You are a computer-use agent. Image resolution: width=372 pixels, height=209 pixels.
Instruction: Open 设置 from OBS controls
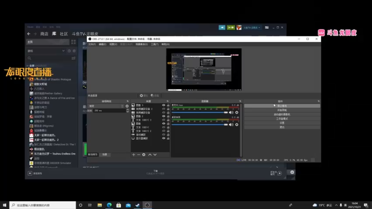[282, 123]
